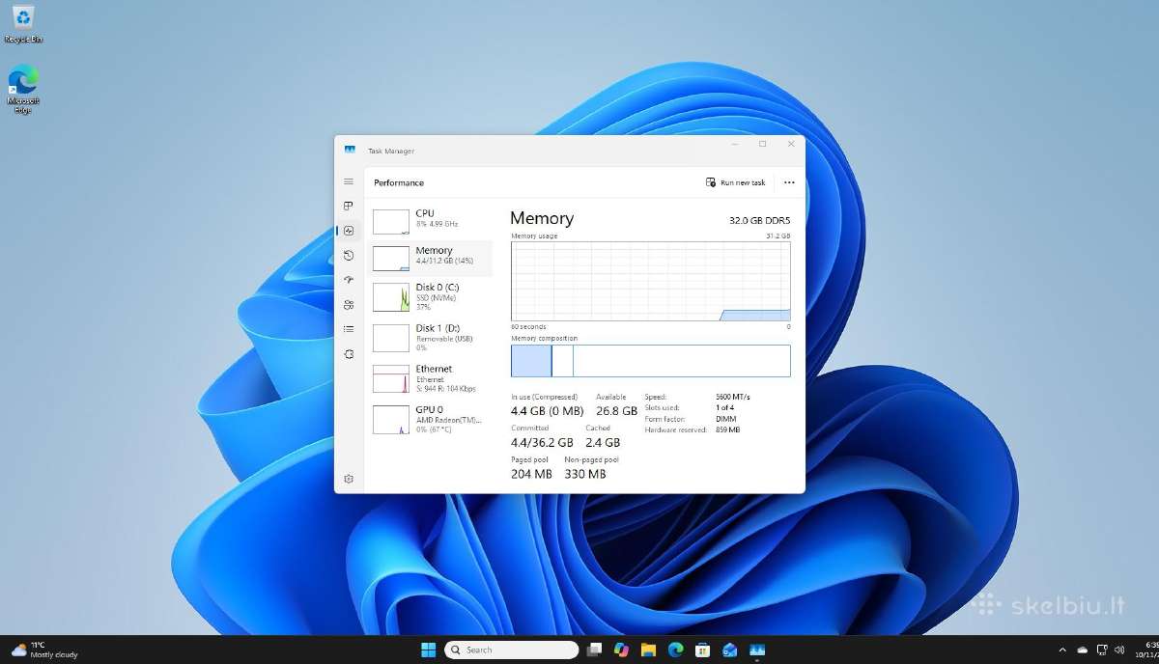Open the three-dots more options menu
This screenshot has height=664, width=1159.
789,182
